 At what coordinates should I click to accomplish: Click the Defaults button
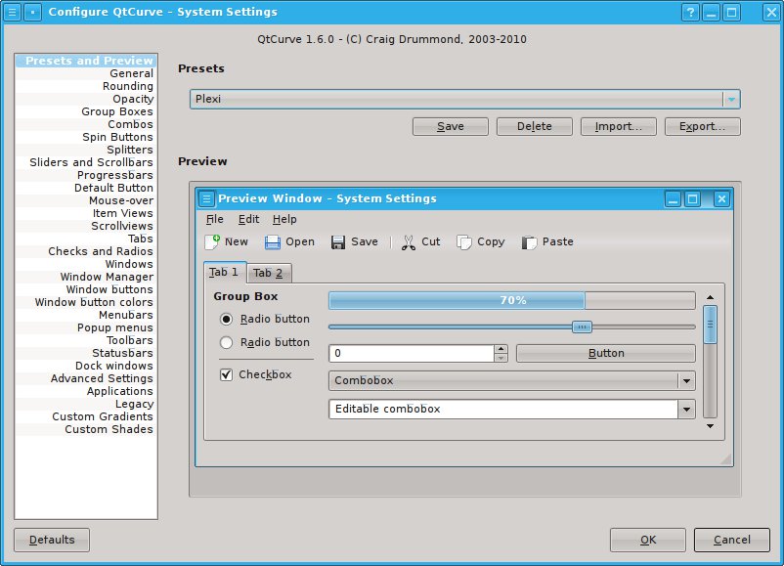coord(52,540)
